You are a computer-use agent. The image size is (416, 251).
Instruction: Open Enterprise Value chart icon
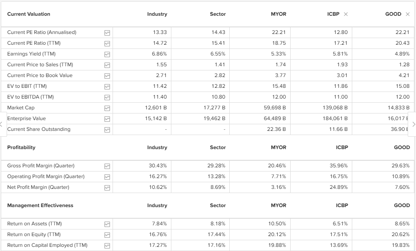click(x=107, y=118)
